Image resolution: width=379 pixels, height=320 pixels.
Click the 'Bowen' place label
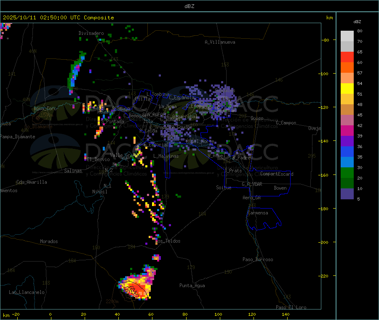(x=280, y=188)
